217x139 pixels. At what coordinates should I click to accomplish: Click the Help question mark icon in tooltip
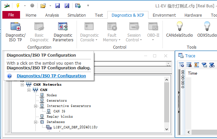pyautogui.click(x=9, y=76)
